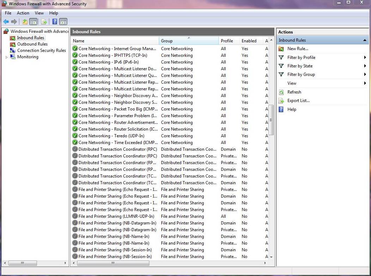Select the Outbound Rules tree node
Image resolution: width=371 pixels, height=276 pixels.
point(32,44)
